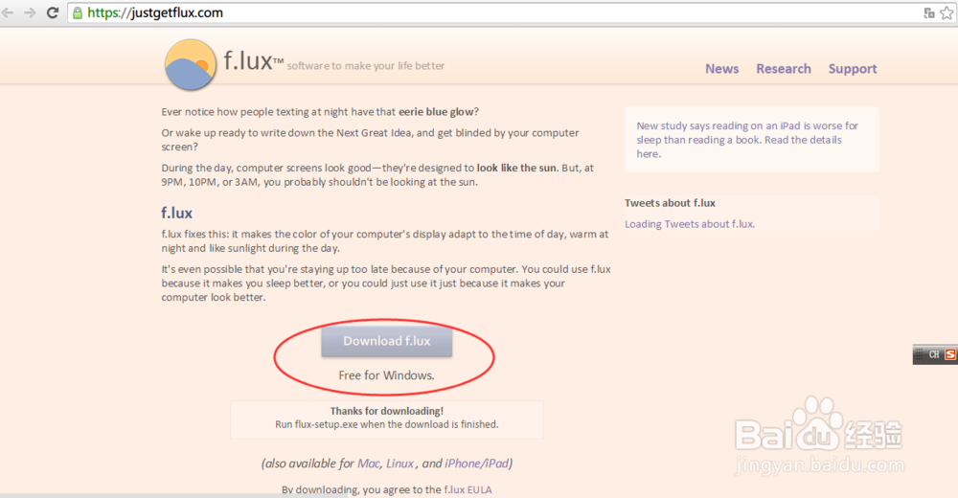Click the 'Thanks for downloading!' message
Viewport: 958px width, 498px height.
click(387, 411)
